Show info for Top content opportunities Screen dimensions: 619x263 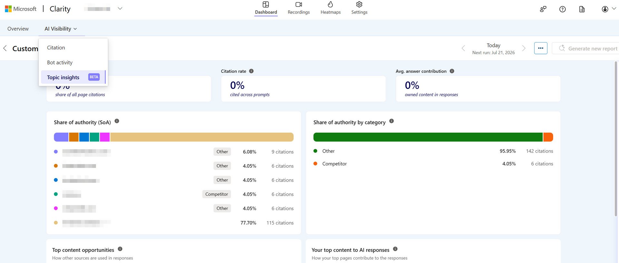pyautogui.click(x=120, y=249)
